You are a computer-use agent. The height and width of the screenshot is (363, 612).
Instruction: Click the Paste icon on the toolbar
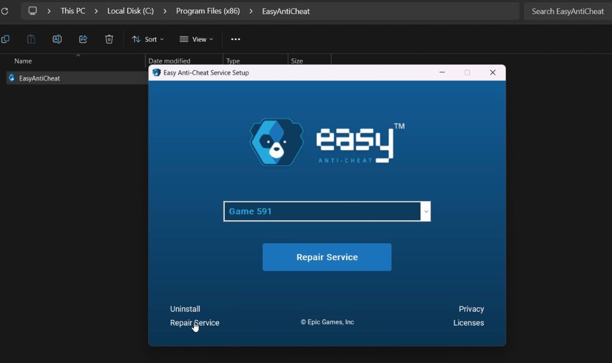coord(31,39)
